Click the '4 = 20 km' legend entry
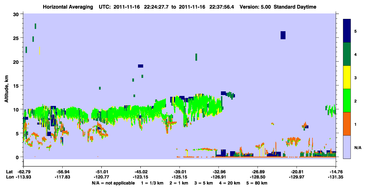The image size is (373, 191). click(x=230, y=183)
